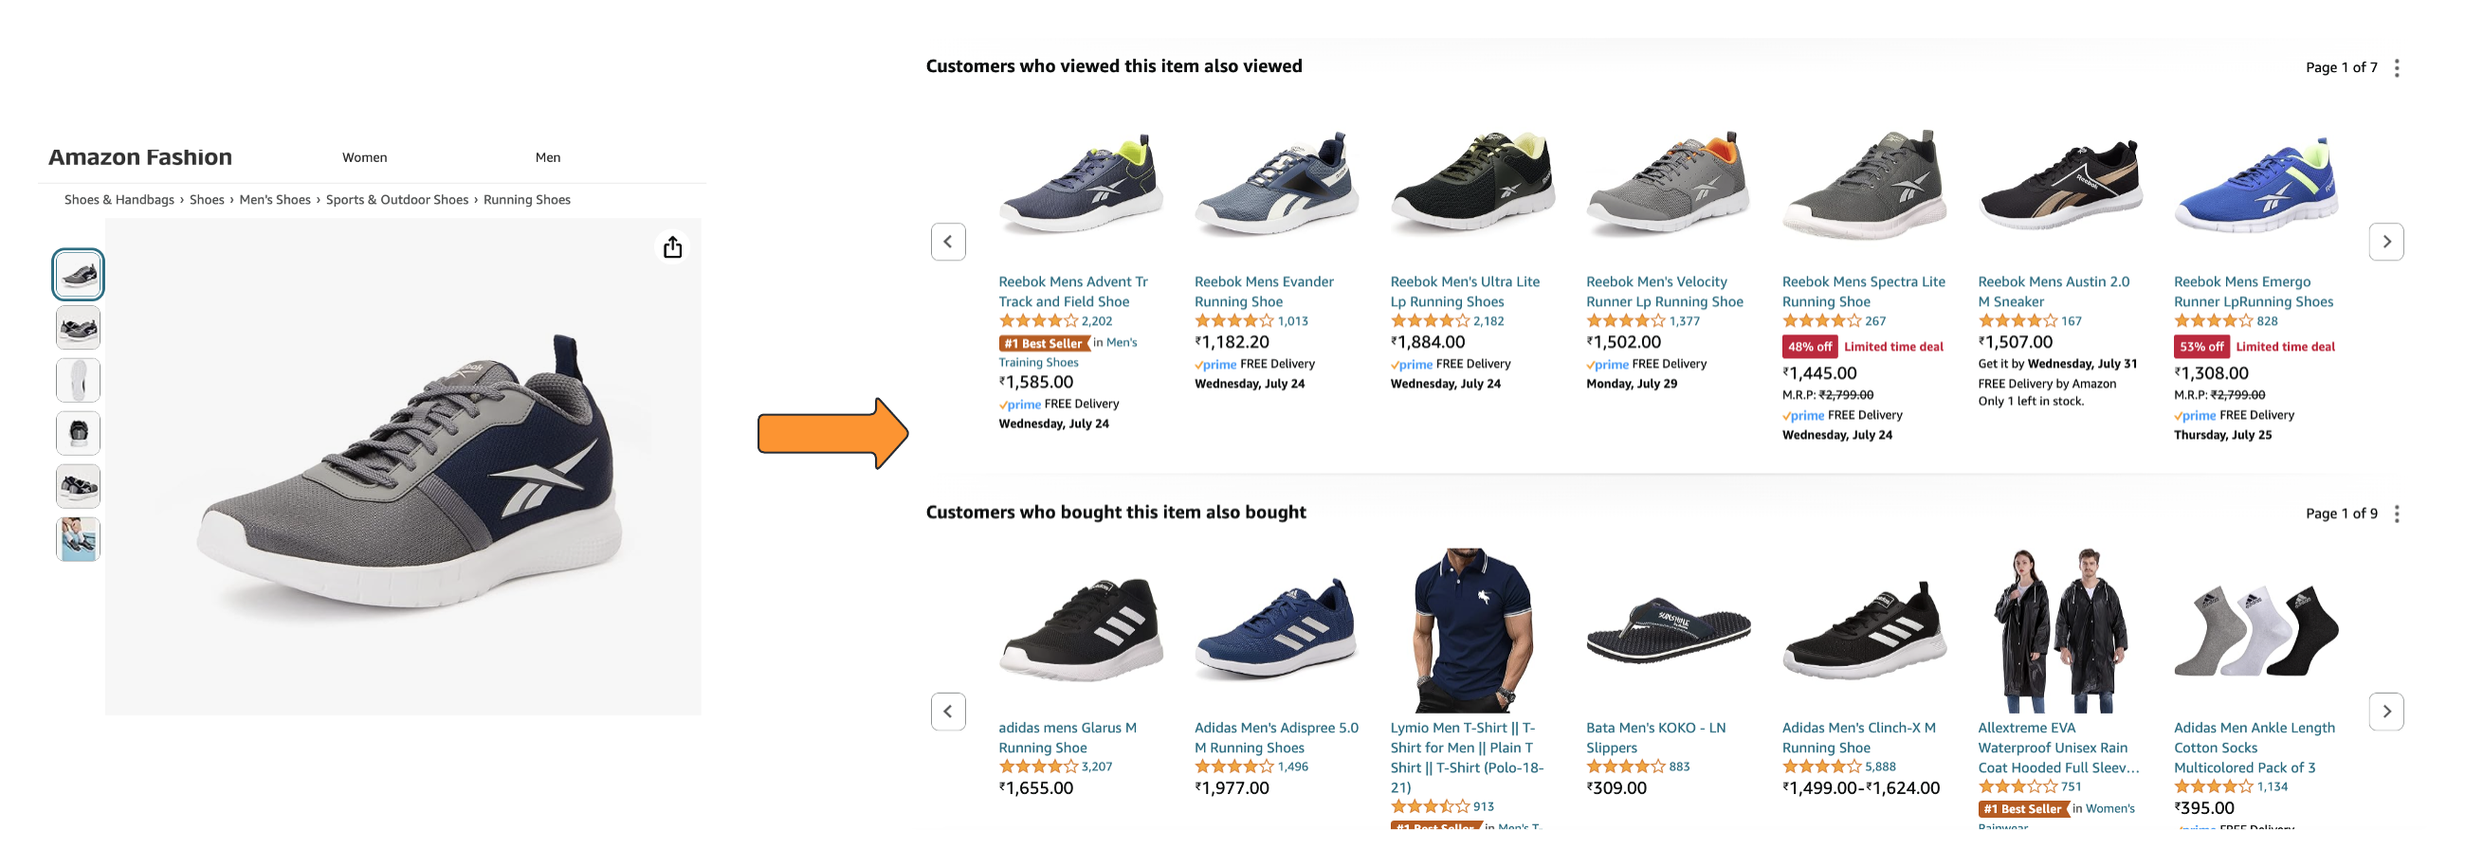Open three-dot menu beside Page 1 of 9
The height and width of the screenshot is (867, 2465).
pos(2396,515)
